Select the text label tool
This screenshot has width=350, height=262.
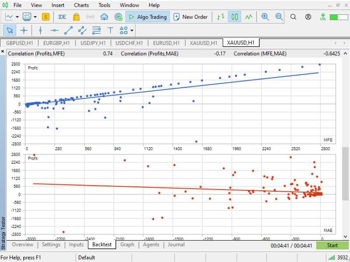pyautogui.click(x=110, y=30)
